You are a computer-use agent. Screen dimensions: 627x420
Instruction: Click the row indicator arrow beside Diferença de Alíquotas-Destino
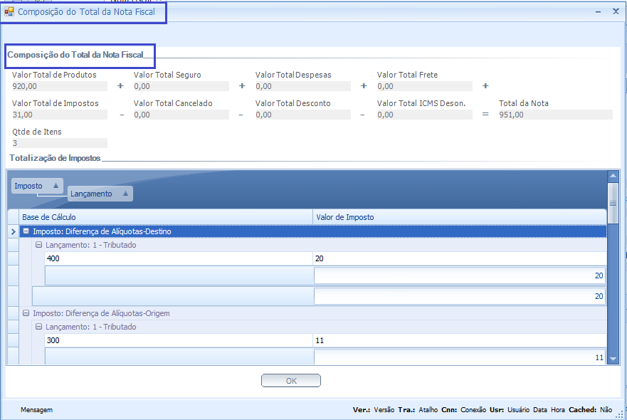click(x=13, y=231)
